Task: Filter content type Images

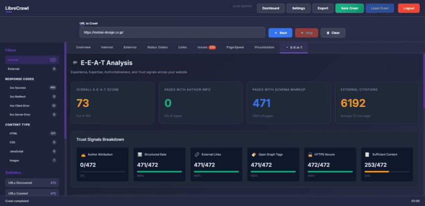Action: click(x=32, y=160)
